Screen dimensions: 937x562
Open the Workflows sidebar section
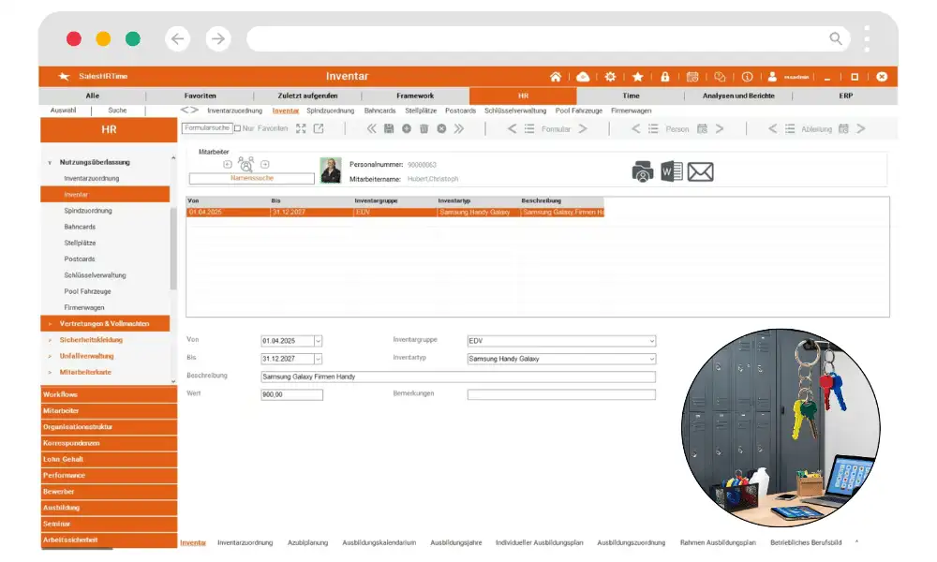click(x=109, y=394)
